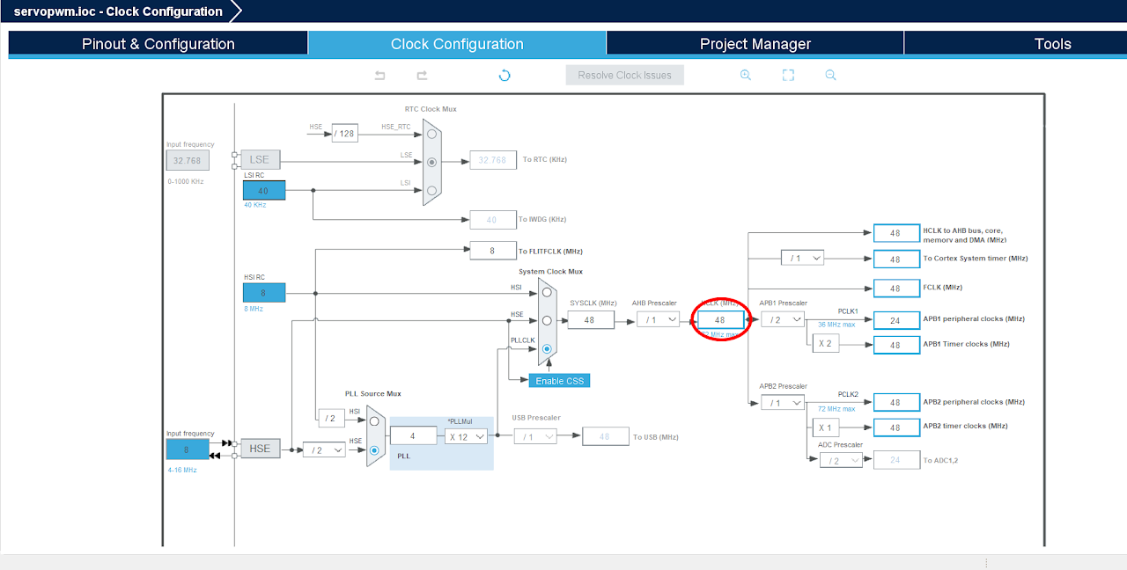The width and height of the screenshot is (1127, 570).
Task: Click the HSE oscillator block
Action: pos(260,449)
